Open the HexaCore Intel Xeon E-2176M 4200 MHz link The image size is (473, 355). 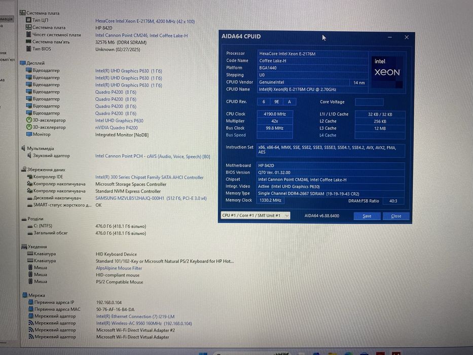click(145, 21)
